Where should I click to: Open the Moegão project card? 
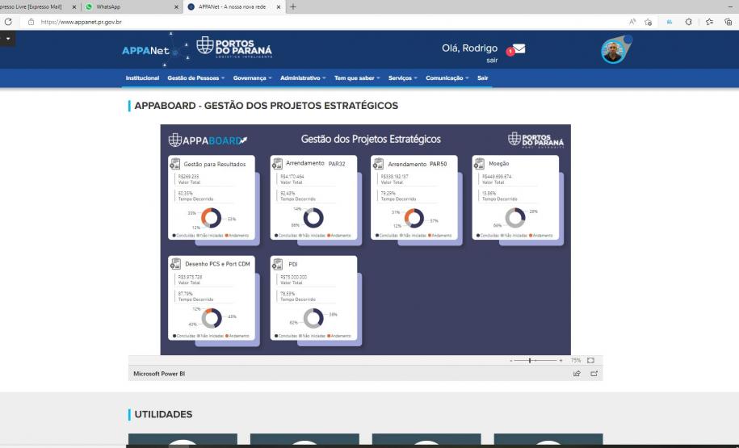point(515,198)
